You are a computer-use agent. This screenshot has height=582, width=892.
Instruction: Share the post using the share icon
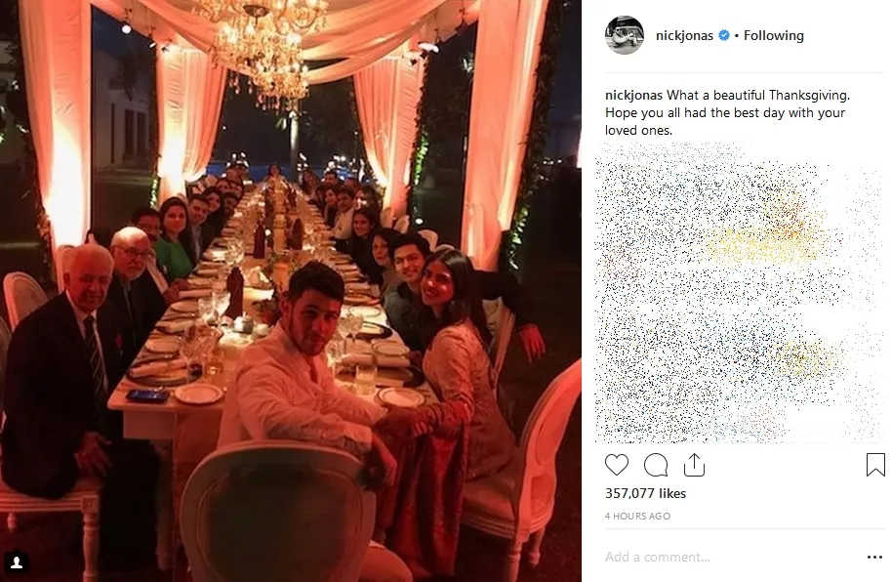point(694,465)
